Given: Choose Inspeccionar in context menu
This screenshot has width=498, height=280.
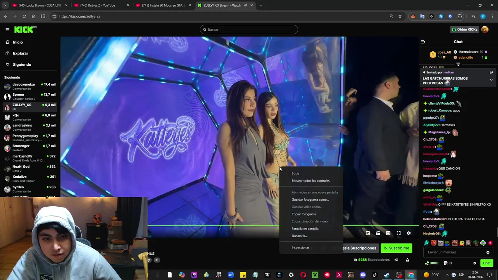Looking at the screenshot, I should [x=300, y=248].
